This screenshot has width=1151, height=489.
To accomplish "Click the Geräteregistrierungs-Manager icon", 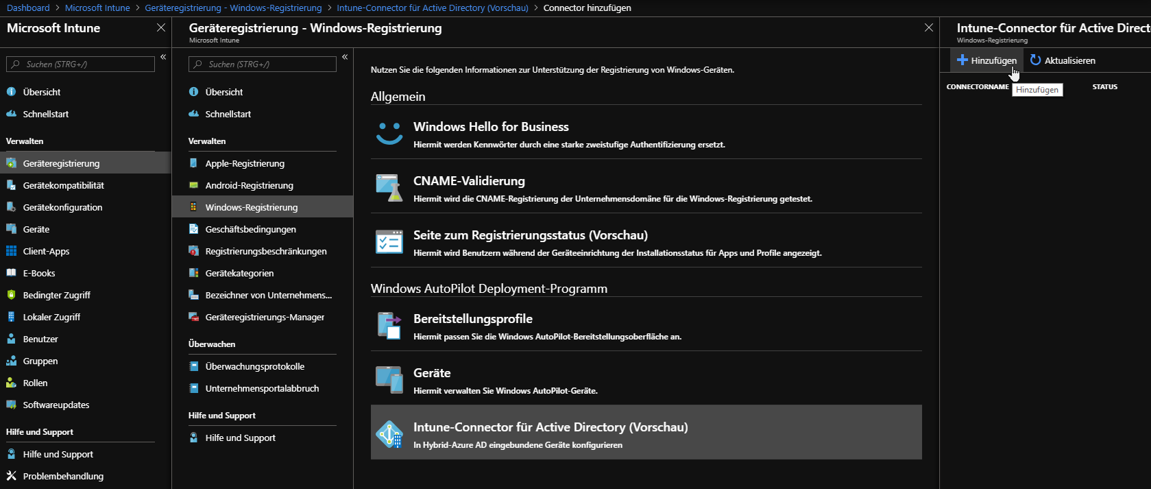I will tap(193, 316).
